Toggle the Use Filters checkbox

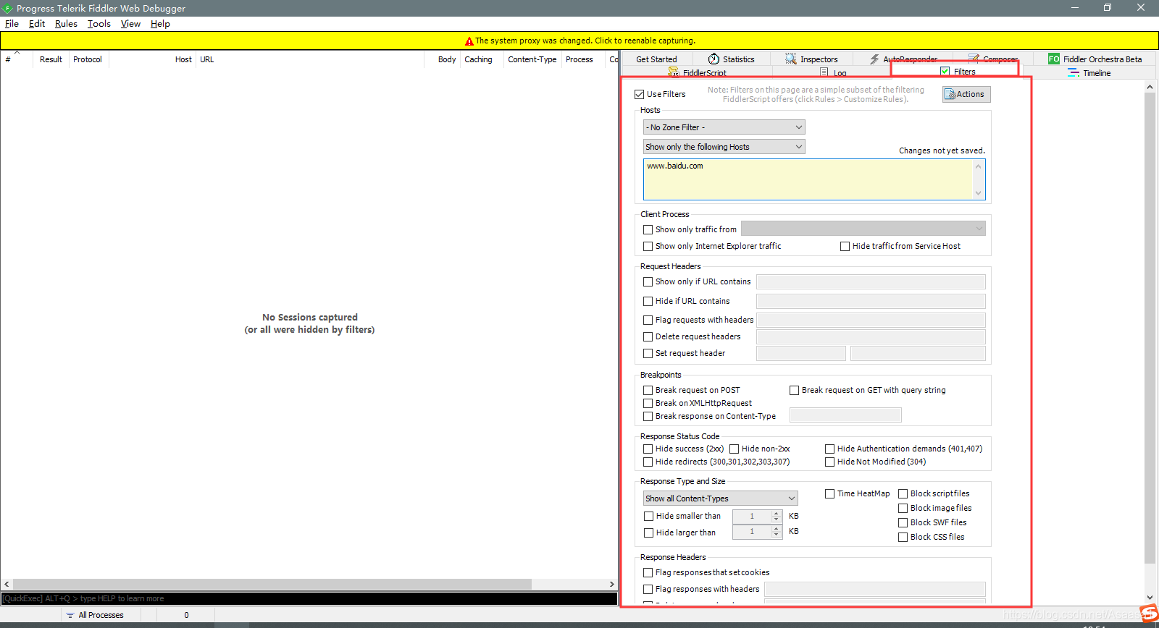point(639,94)
